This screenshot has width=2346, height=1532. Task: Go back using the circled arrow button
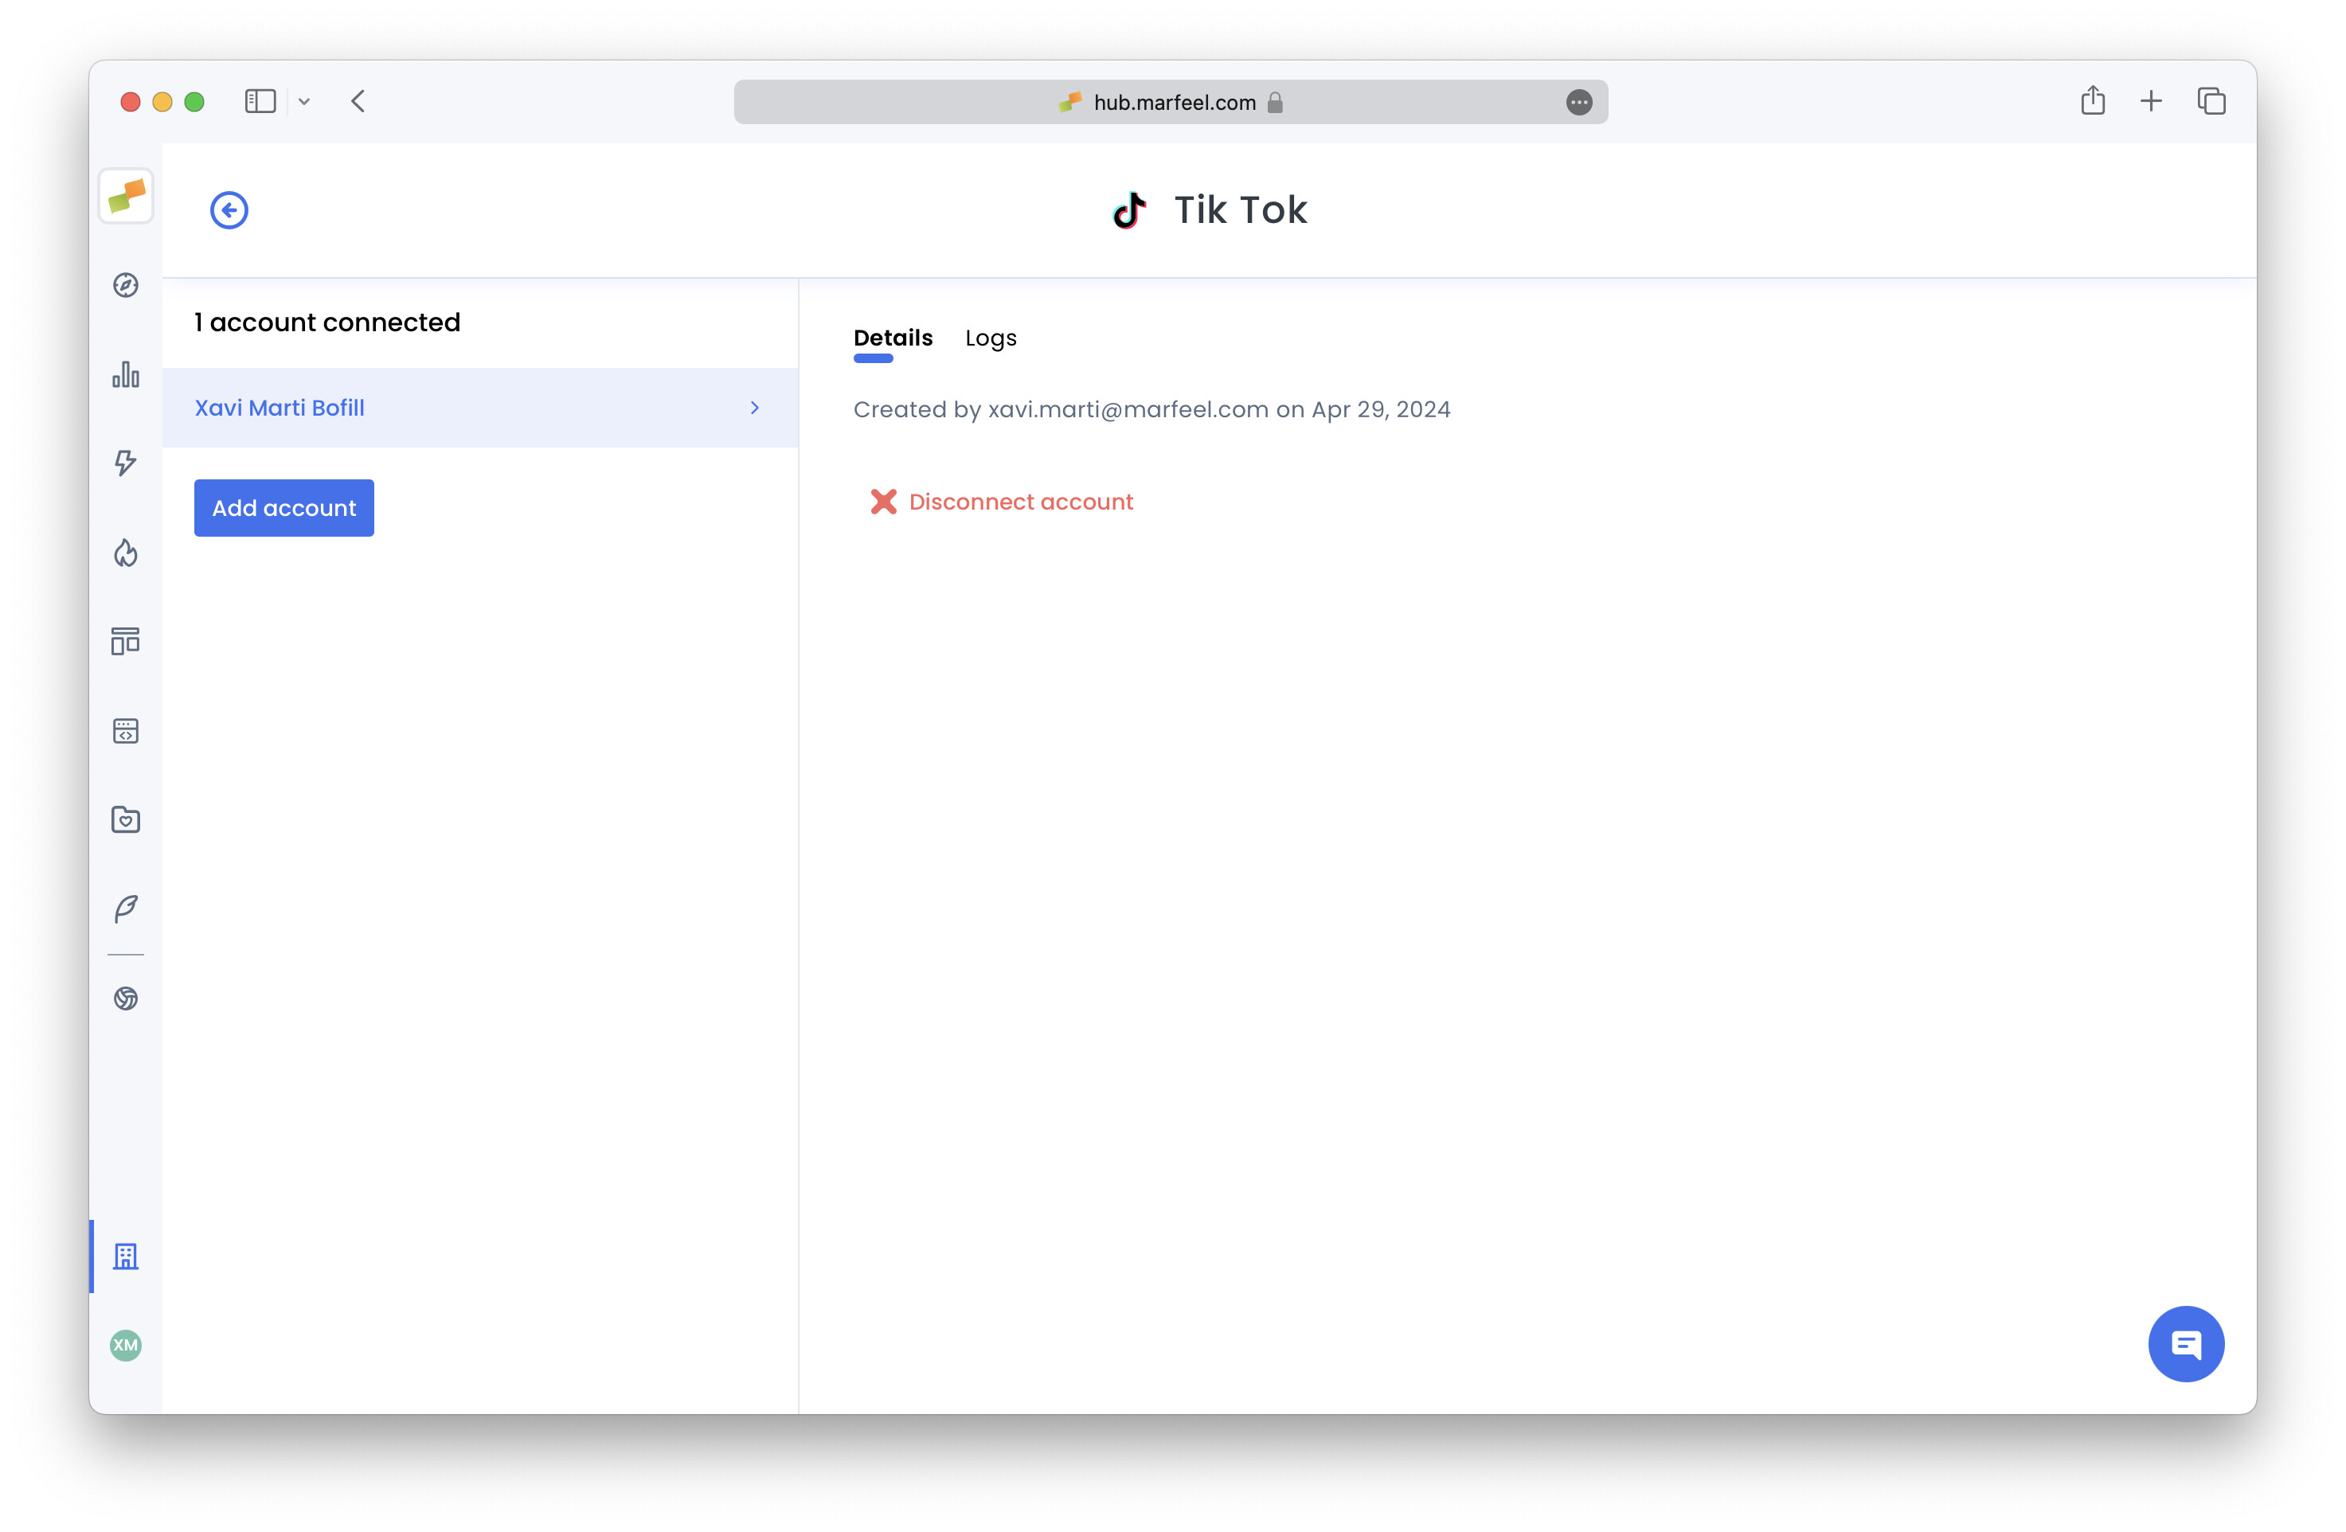click(229, 210)
